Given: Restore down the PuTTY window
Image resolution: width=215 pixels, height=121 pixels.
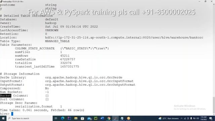Looking at the screenshot, I should click(x=205, y=1).
